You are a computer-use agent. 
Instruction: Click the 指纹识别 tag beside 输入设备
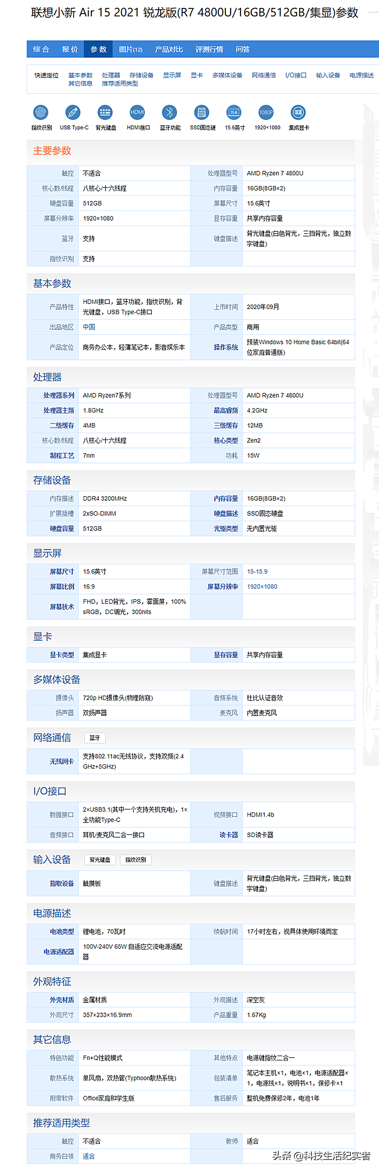coord(136,860)
